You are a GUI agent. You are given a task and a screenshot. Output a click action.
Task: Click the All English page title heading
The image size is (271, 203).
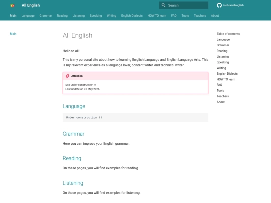pyautogui.click(x=77, y=35)
